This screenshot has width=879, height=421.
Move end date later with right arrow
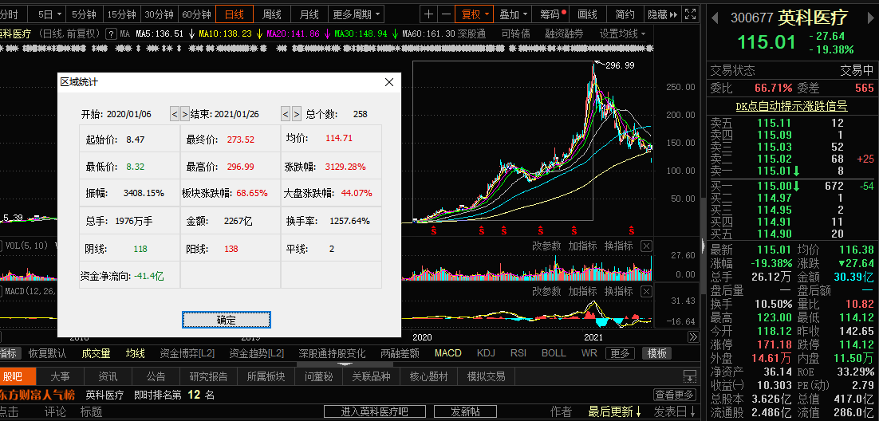tap(296, 114)
